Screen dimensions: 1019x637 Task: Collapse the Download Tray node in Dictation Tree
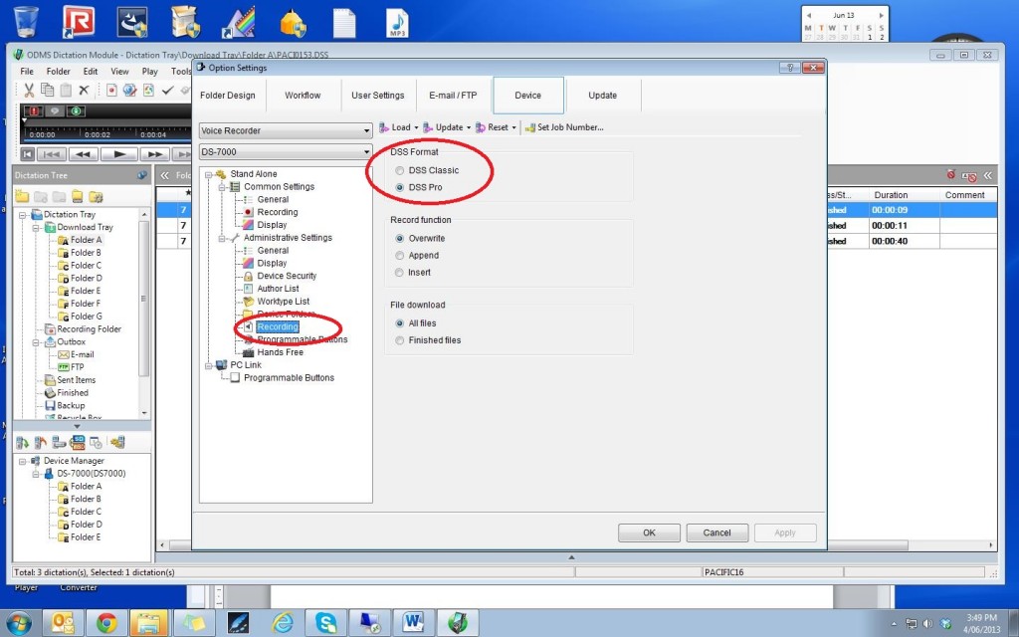click(36, 228)
